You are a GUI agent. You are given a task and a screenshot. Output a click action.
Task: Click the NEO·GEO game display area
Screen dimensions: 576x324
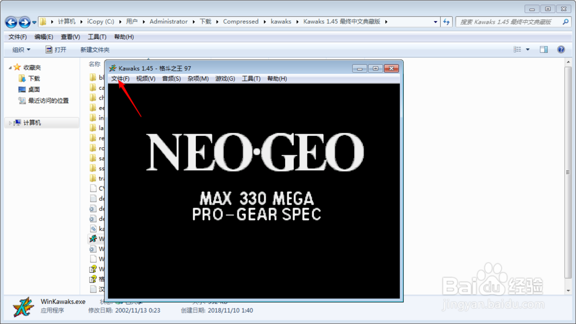254,191
